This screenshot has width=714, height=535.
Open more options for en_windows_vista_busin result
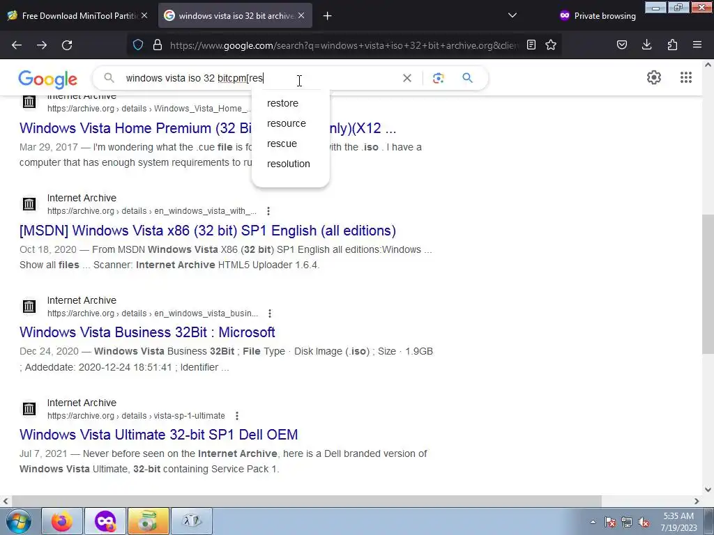click(x=270, y=313)
